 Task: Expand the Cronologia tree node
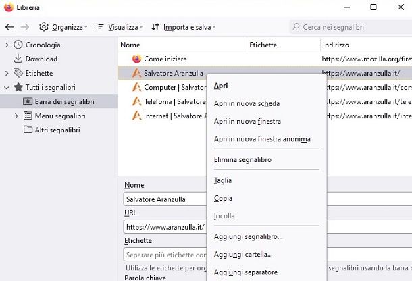tap(7, 45)
